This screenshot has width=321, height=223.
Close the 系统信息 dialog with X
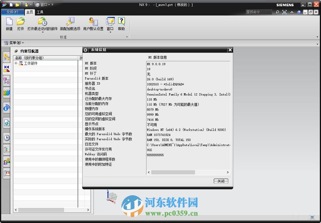(x=230, y=50)
